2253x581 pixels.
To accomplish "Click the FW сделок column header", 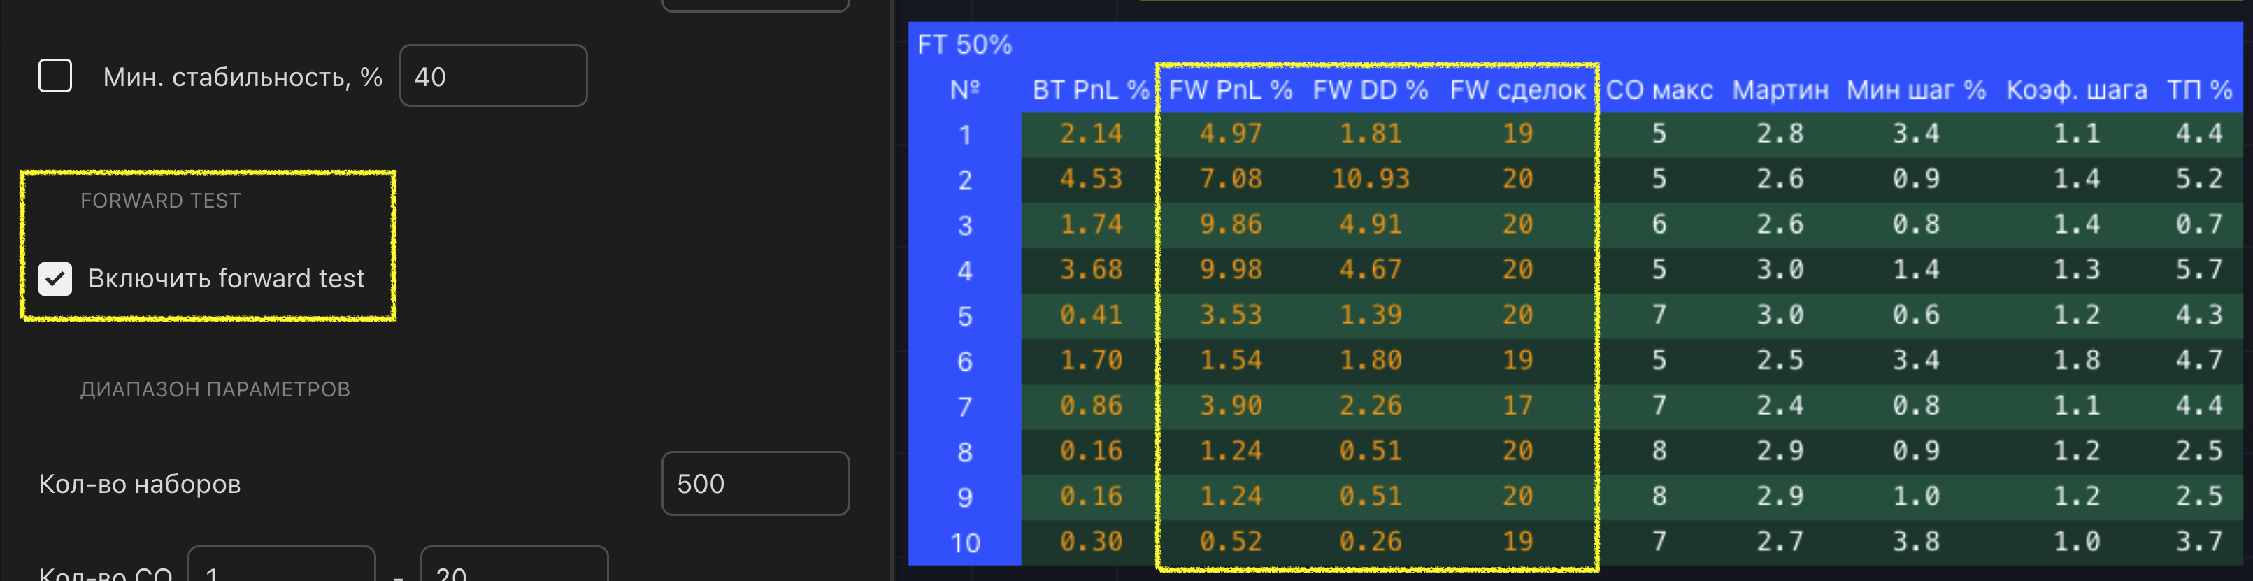I will (1517, 90).
